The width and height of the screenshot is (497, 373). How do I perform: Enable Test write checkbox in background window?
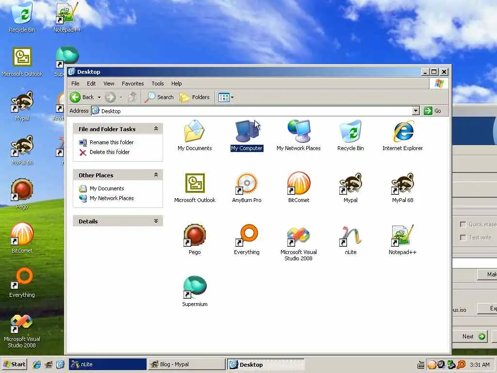[463, 237]
